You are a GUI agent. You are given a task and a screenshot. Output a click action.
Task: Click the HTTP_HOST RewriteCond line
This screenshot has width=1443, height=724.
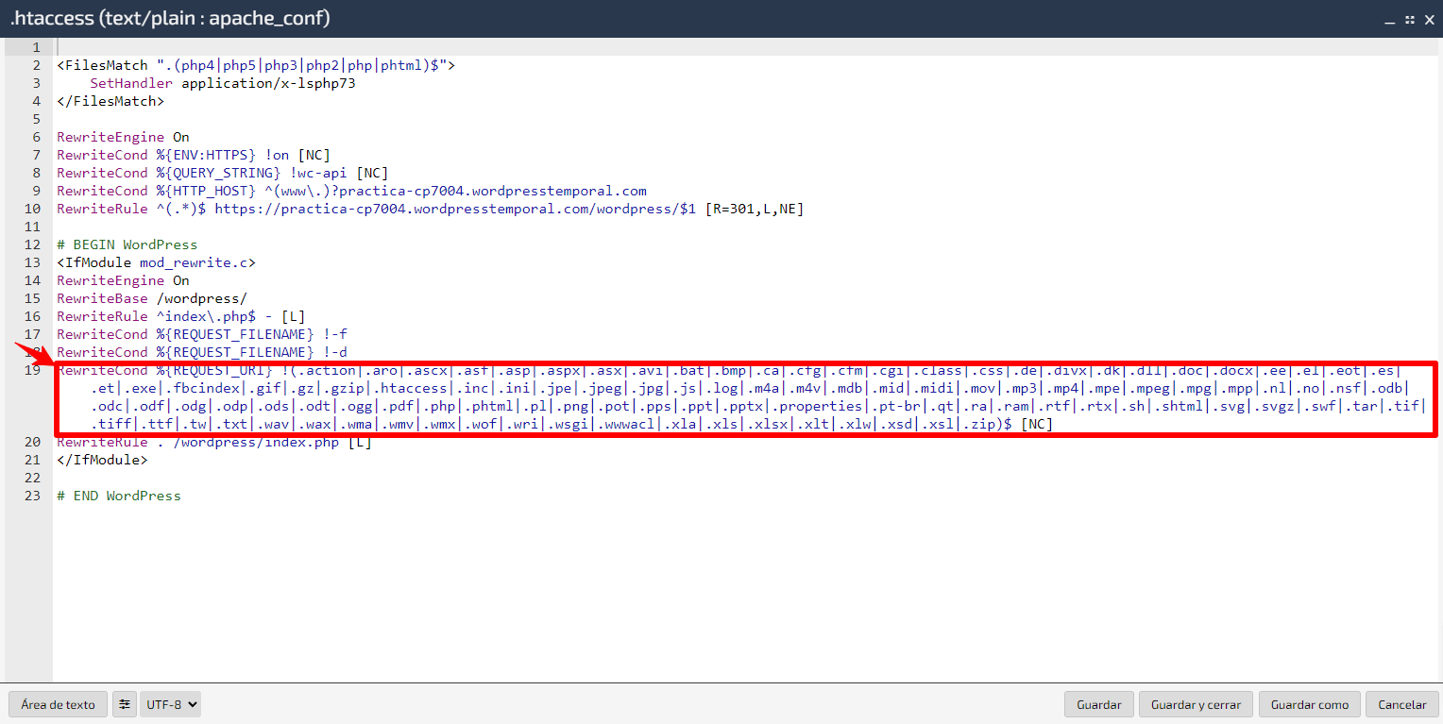[x=351, y=191]
